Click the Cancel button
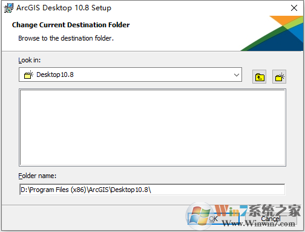Image resolution: width=305 pixels, height=232 pixels. click(x=271, y=219)
